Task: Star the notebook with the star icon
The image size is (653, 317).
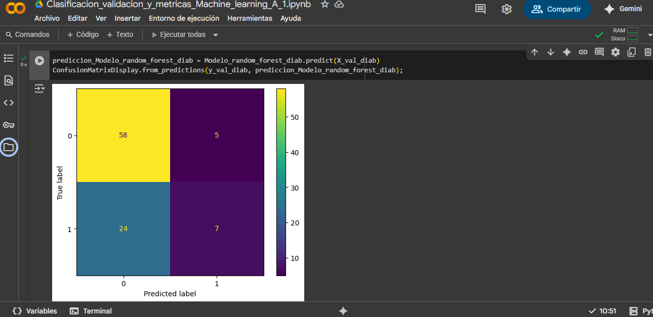Action: 325,5
